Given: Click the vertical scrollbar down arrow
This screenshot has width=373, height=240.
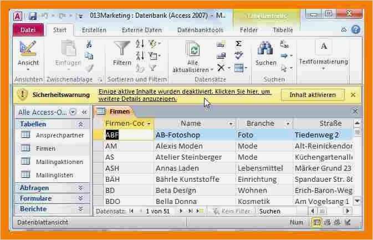Looking at the screenshot, I should pyautogui.click(x=357, y=201).
